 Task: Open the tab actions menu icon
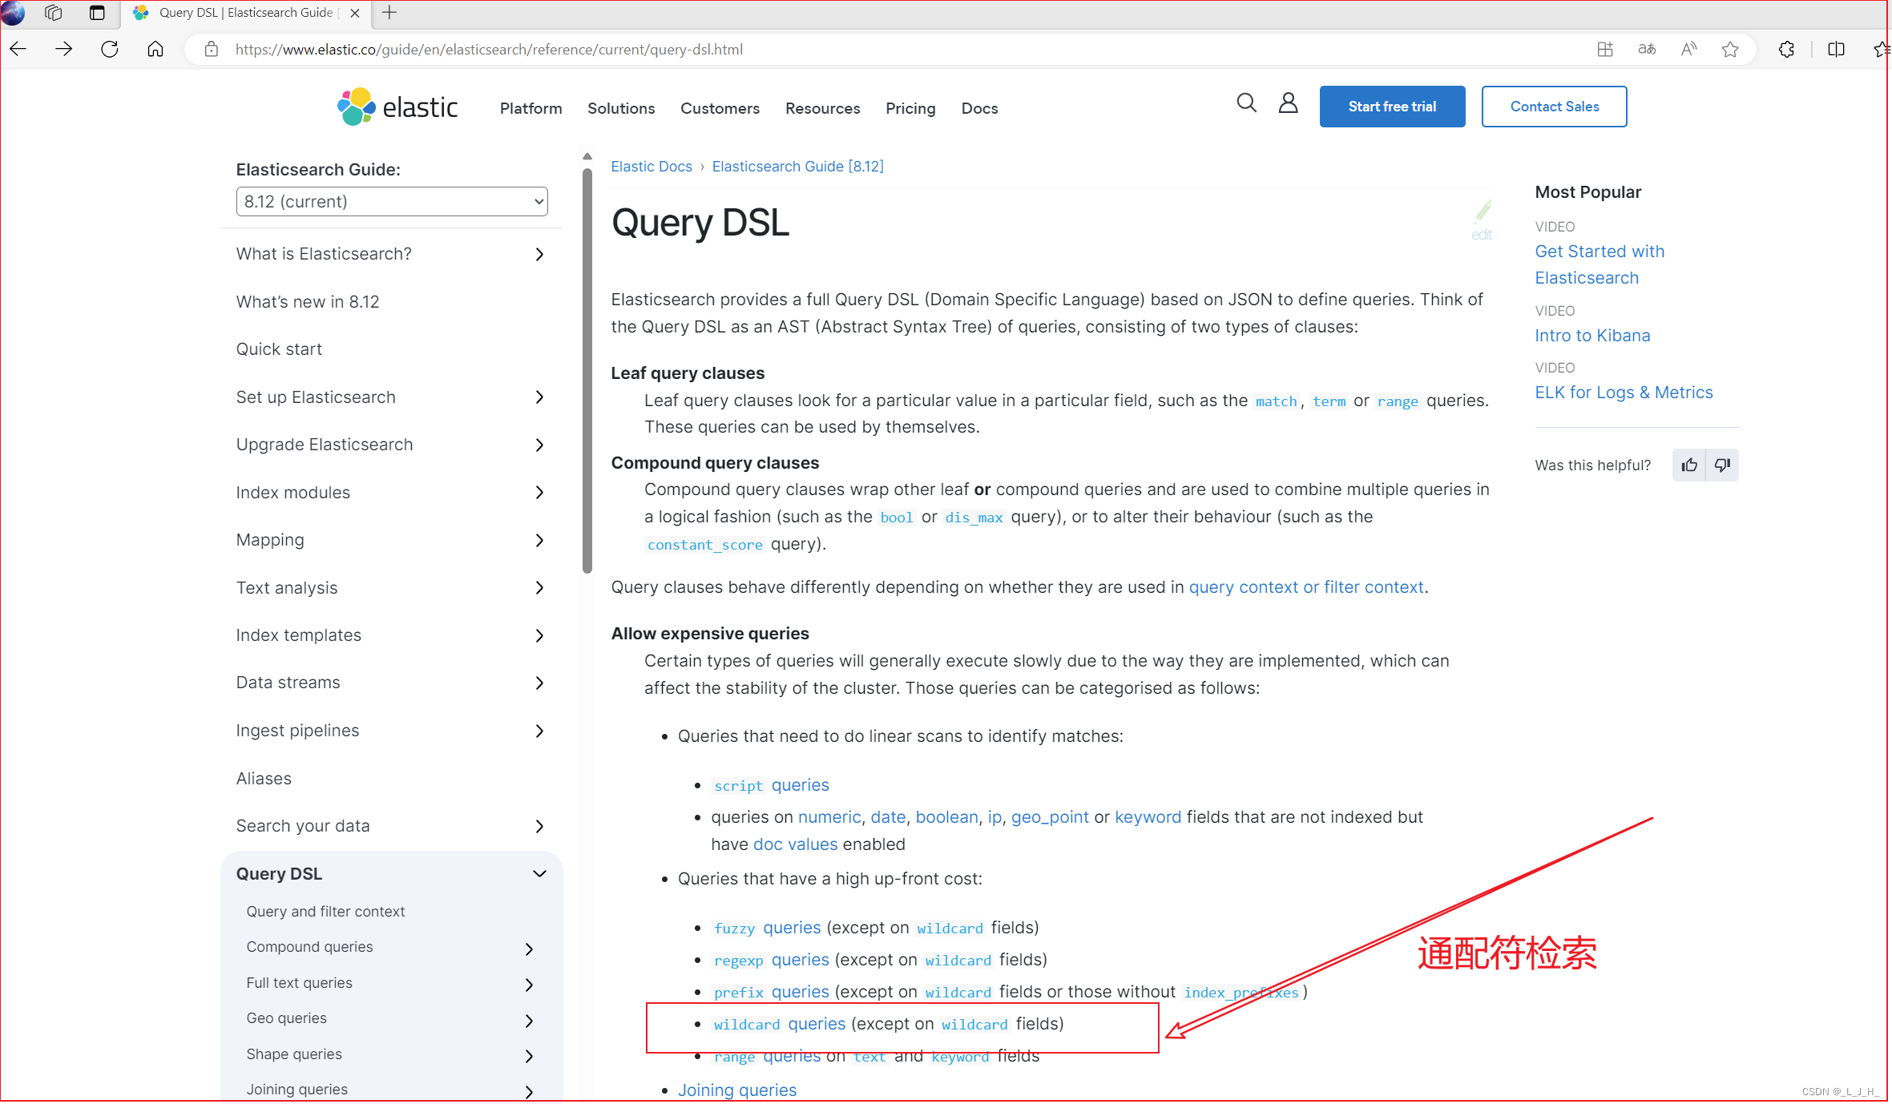click(97, 13)
